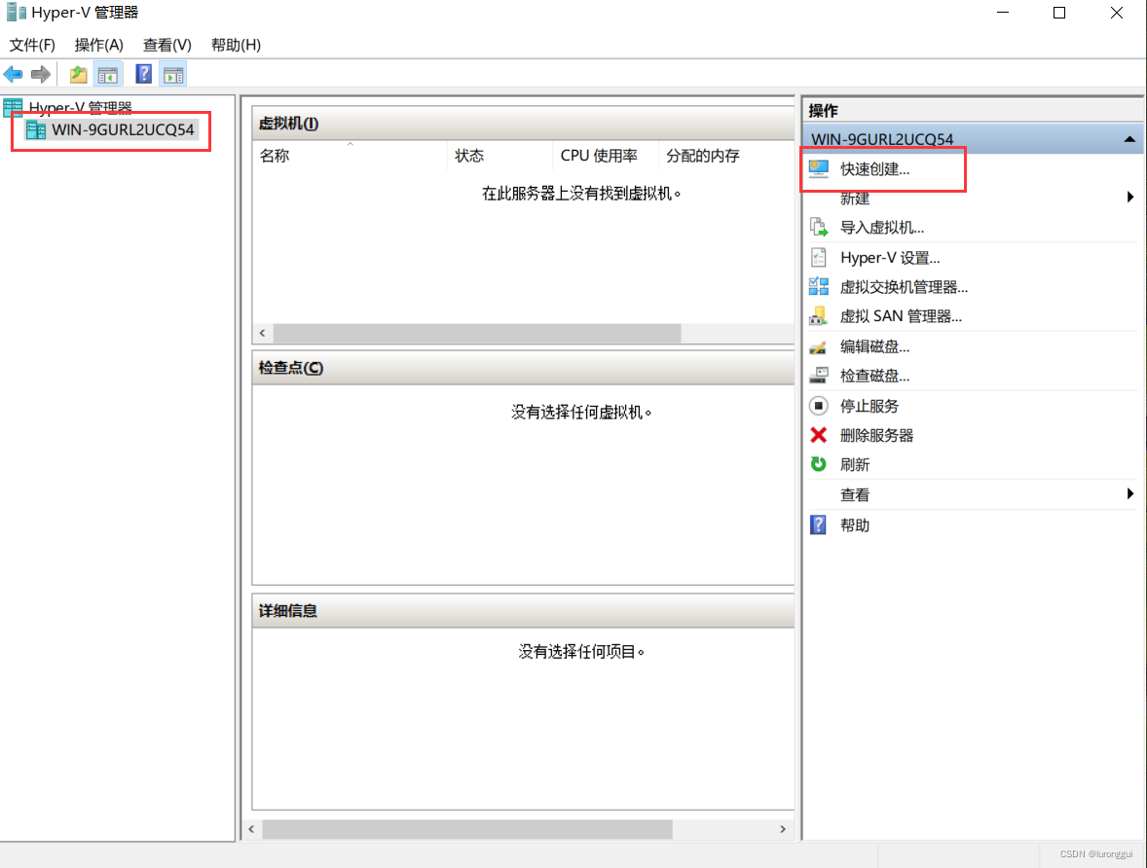Viewport: 1147px width, 868px height.
Task: Toggle the Show/Hide Console Tree icon
Action: pyautogui.click(x=107, y=75)
